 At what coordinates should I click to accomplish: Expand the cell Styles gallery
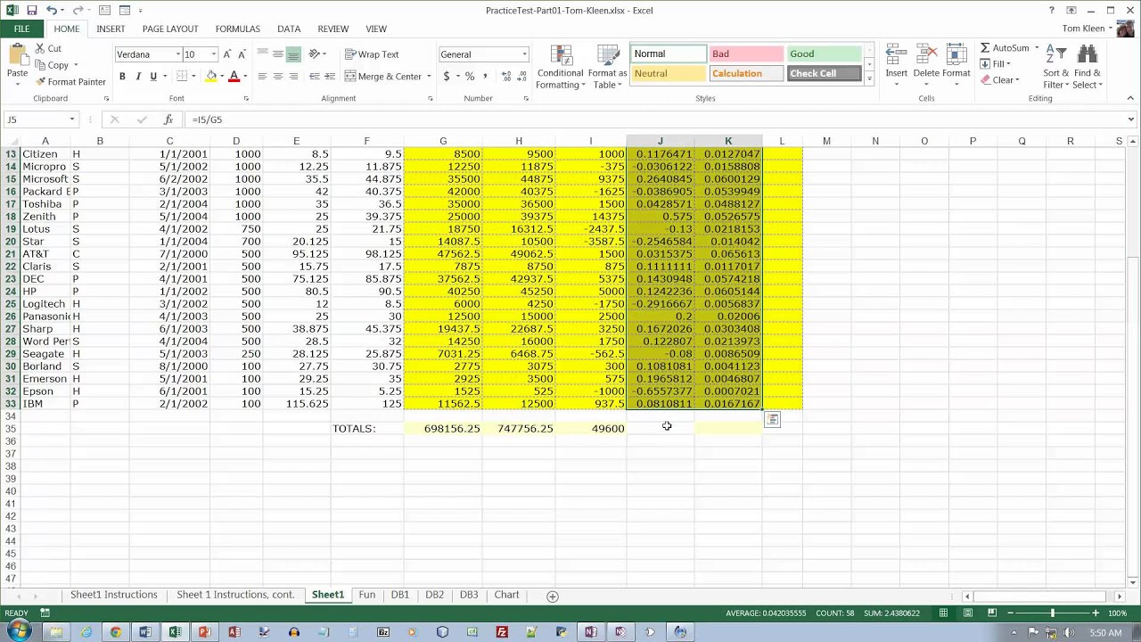(869, 80)
